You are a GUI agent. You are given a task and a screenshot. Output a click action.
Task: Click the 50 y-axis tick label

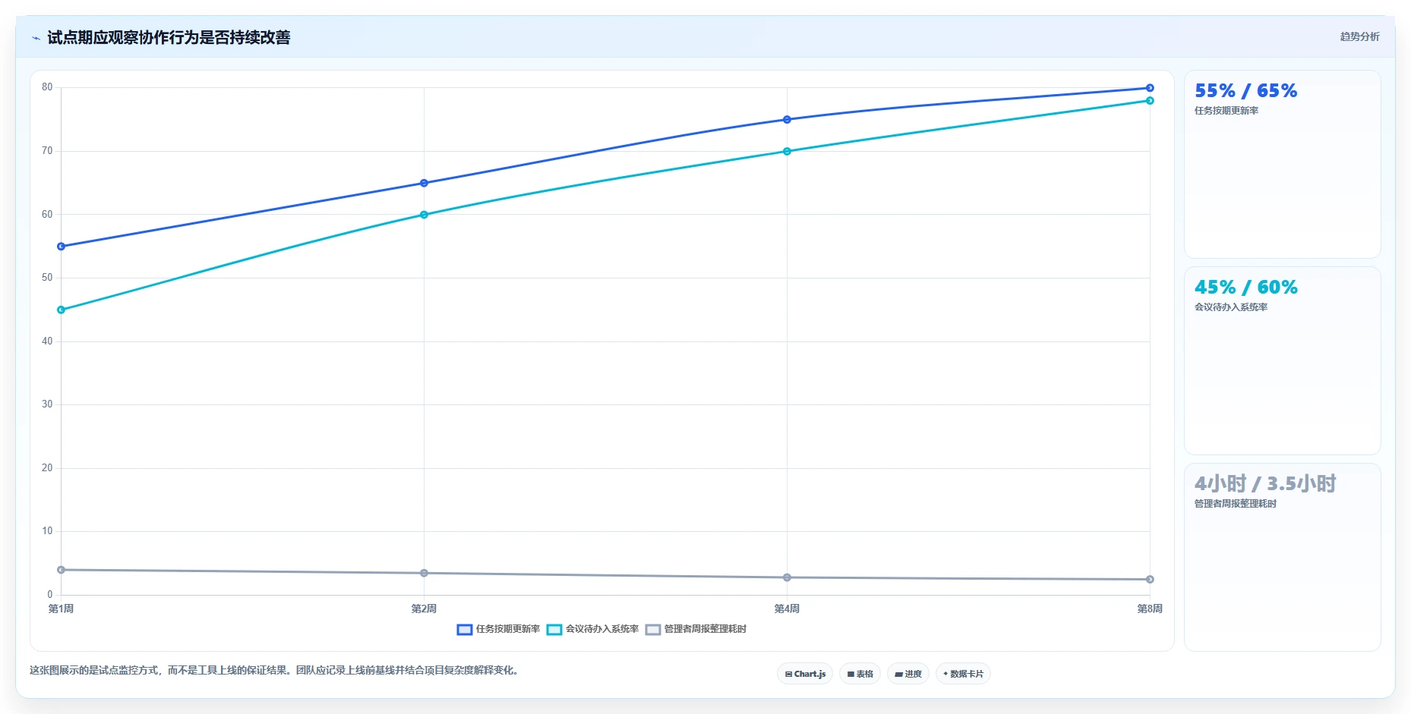click(47, 278)
